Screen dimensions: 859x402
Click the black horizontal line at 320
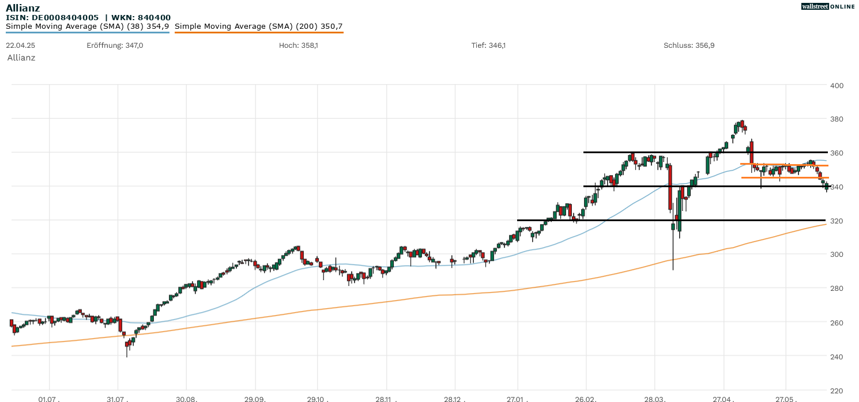tap(634, 220)
